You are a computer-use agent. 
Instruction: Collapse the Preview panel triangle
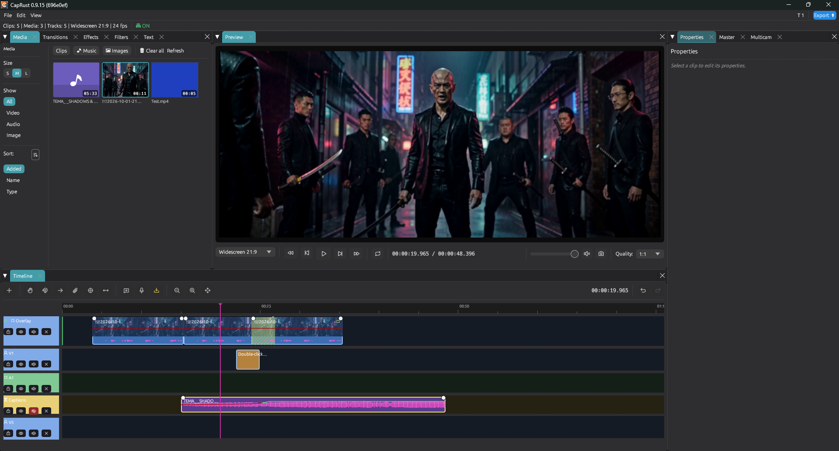coord(217,37)
